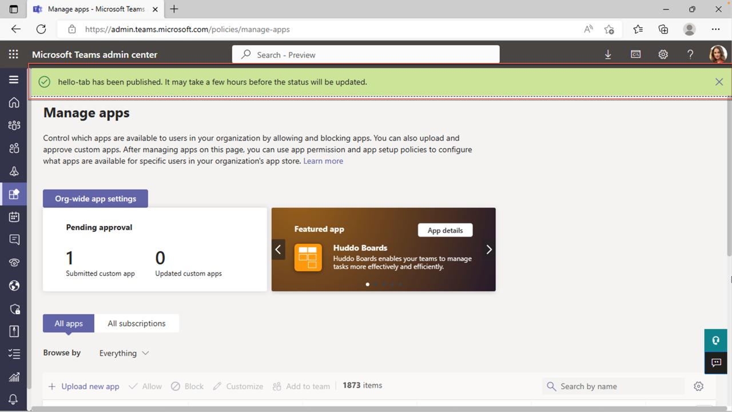Select first featured carousel dot
This screenshot has height=412, width=732.
367,284
